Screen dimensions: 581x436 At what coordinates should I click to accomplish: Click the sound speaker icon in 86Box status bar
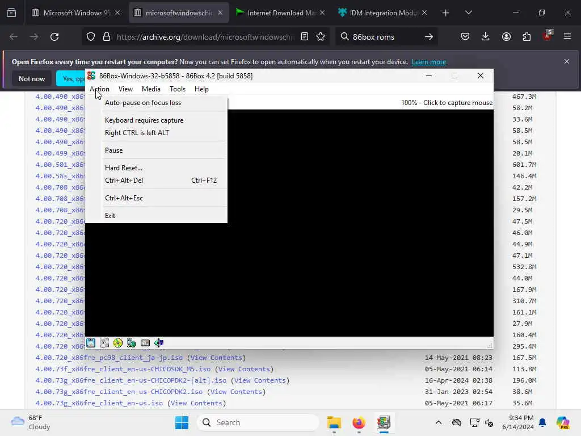point(159,343)
